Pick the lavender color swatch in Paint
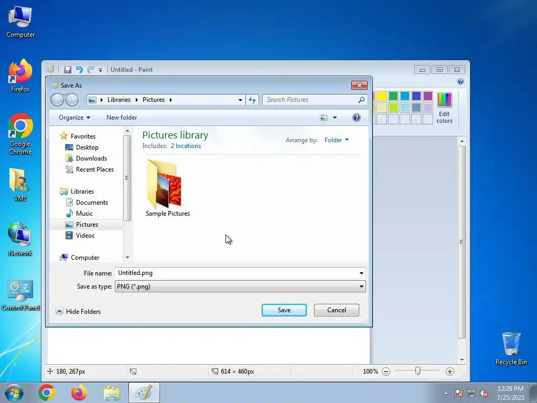537x403 pixels. 428,108
